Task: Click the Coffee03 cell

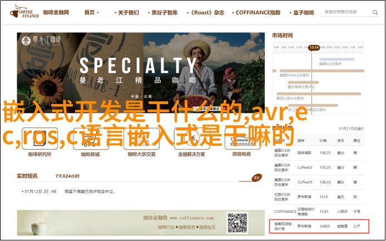Action: click(x=305, y=168)
